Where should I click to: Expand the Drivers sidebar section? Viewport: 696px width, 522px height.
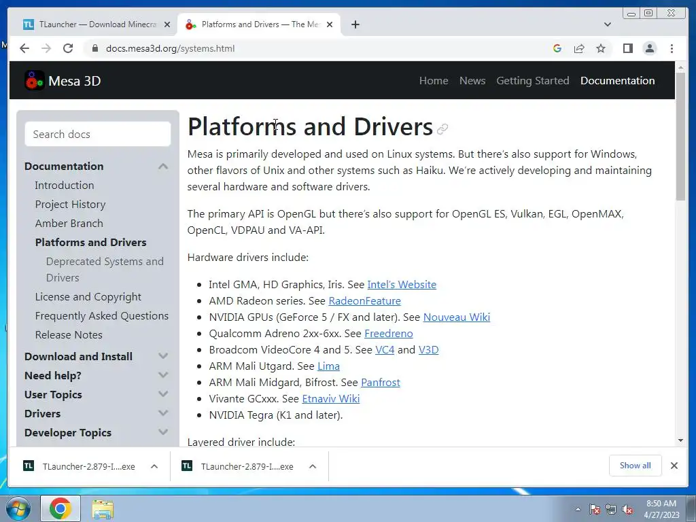pyautogui.click(x=163, y=413)
